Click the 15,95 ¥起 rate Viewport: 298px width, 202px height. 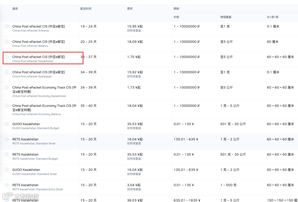coord(135,27)
